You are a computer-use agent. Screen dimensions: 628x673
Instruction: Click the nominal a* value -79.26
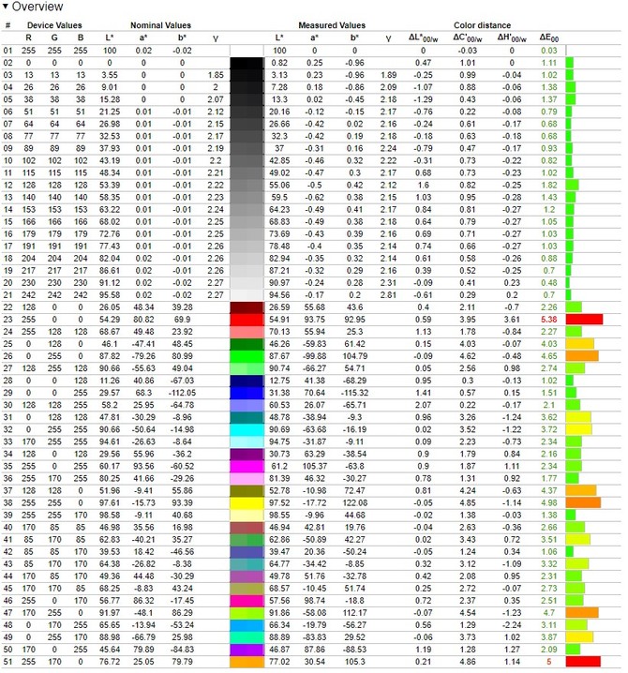click(143, 356)
